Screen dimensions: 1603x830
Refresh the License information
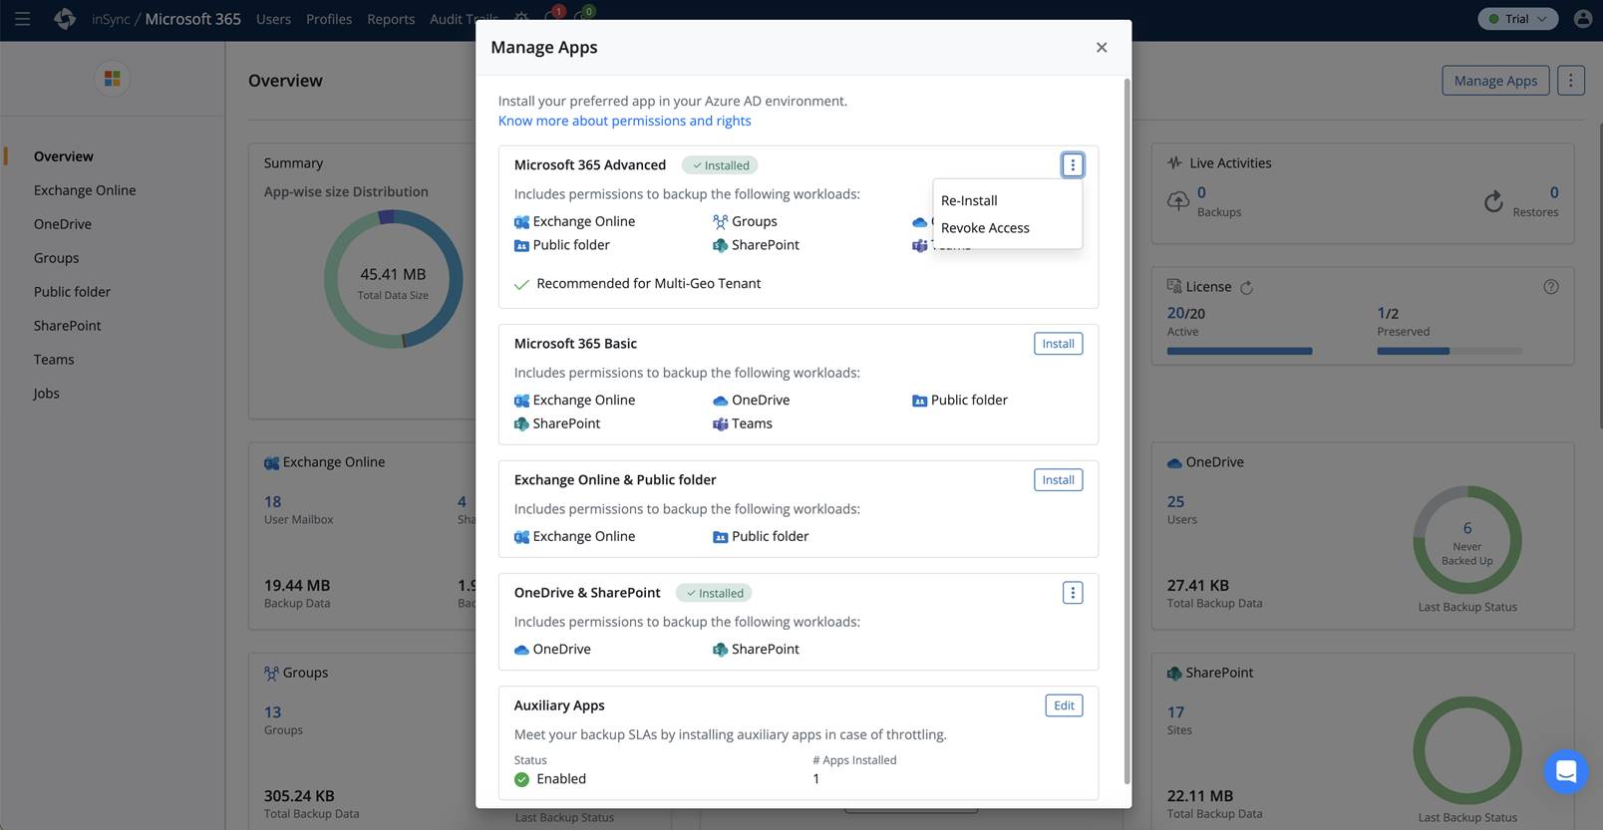point(1246,288)
